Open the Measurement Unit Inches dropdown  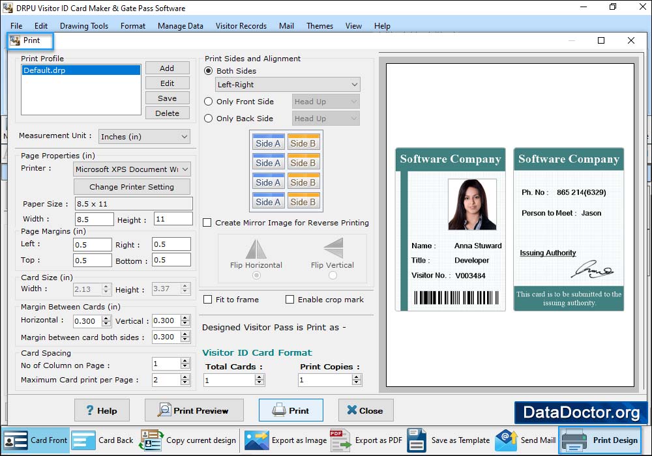click(144, 137)
